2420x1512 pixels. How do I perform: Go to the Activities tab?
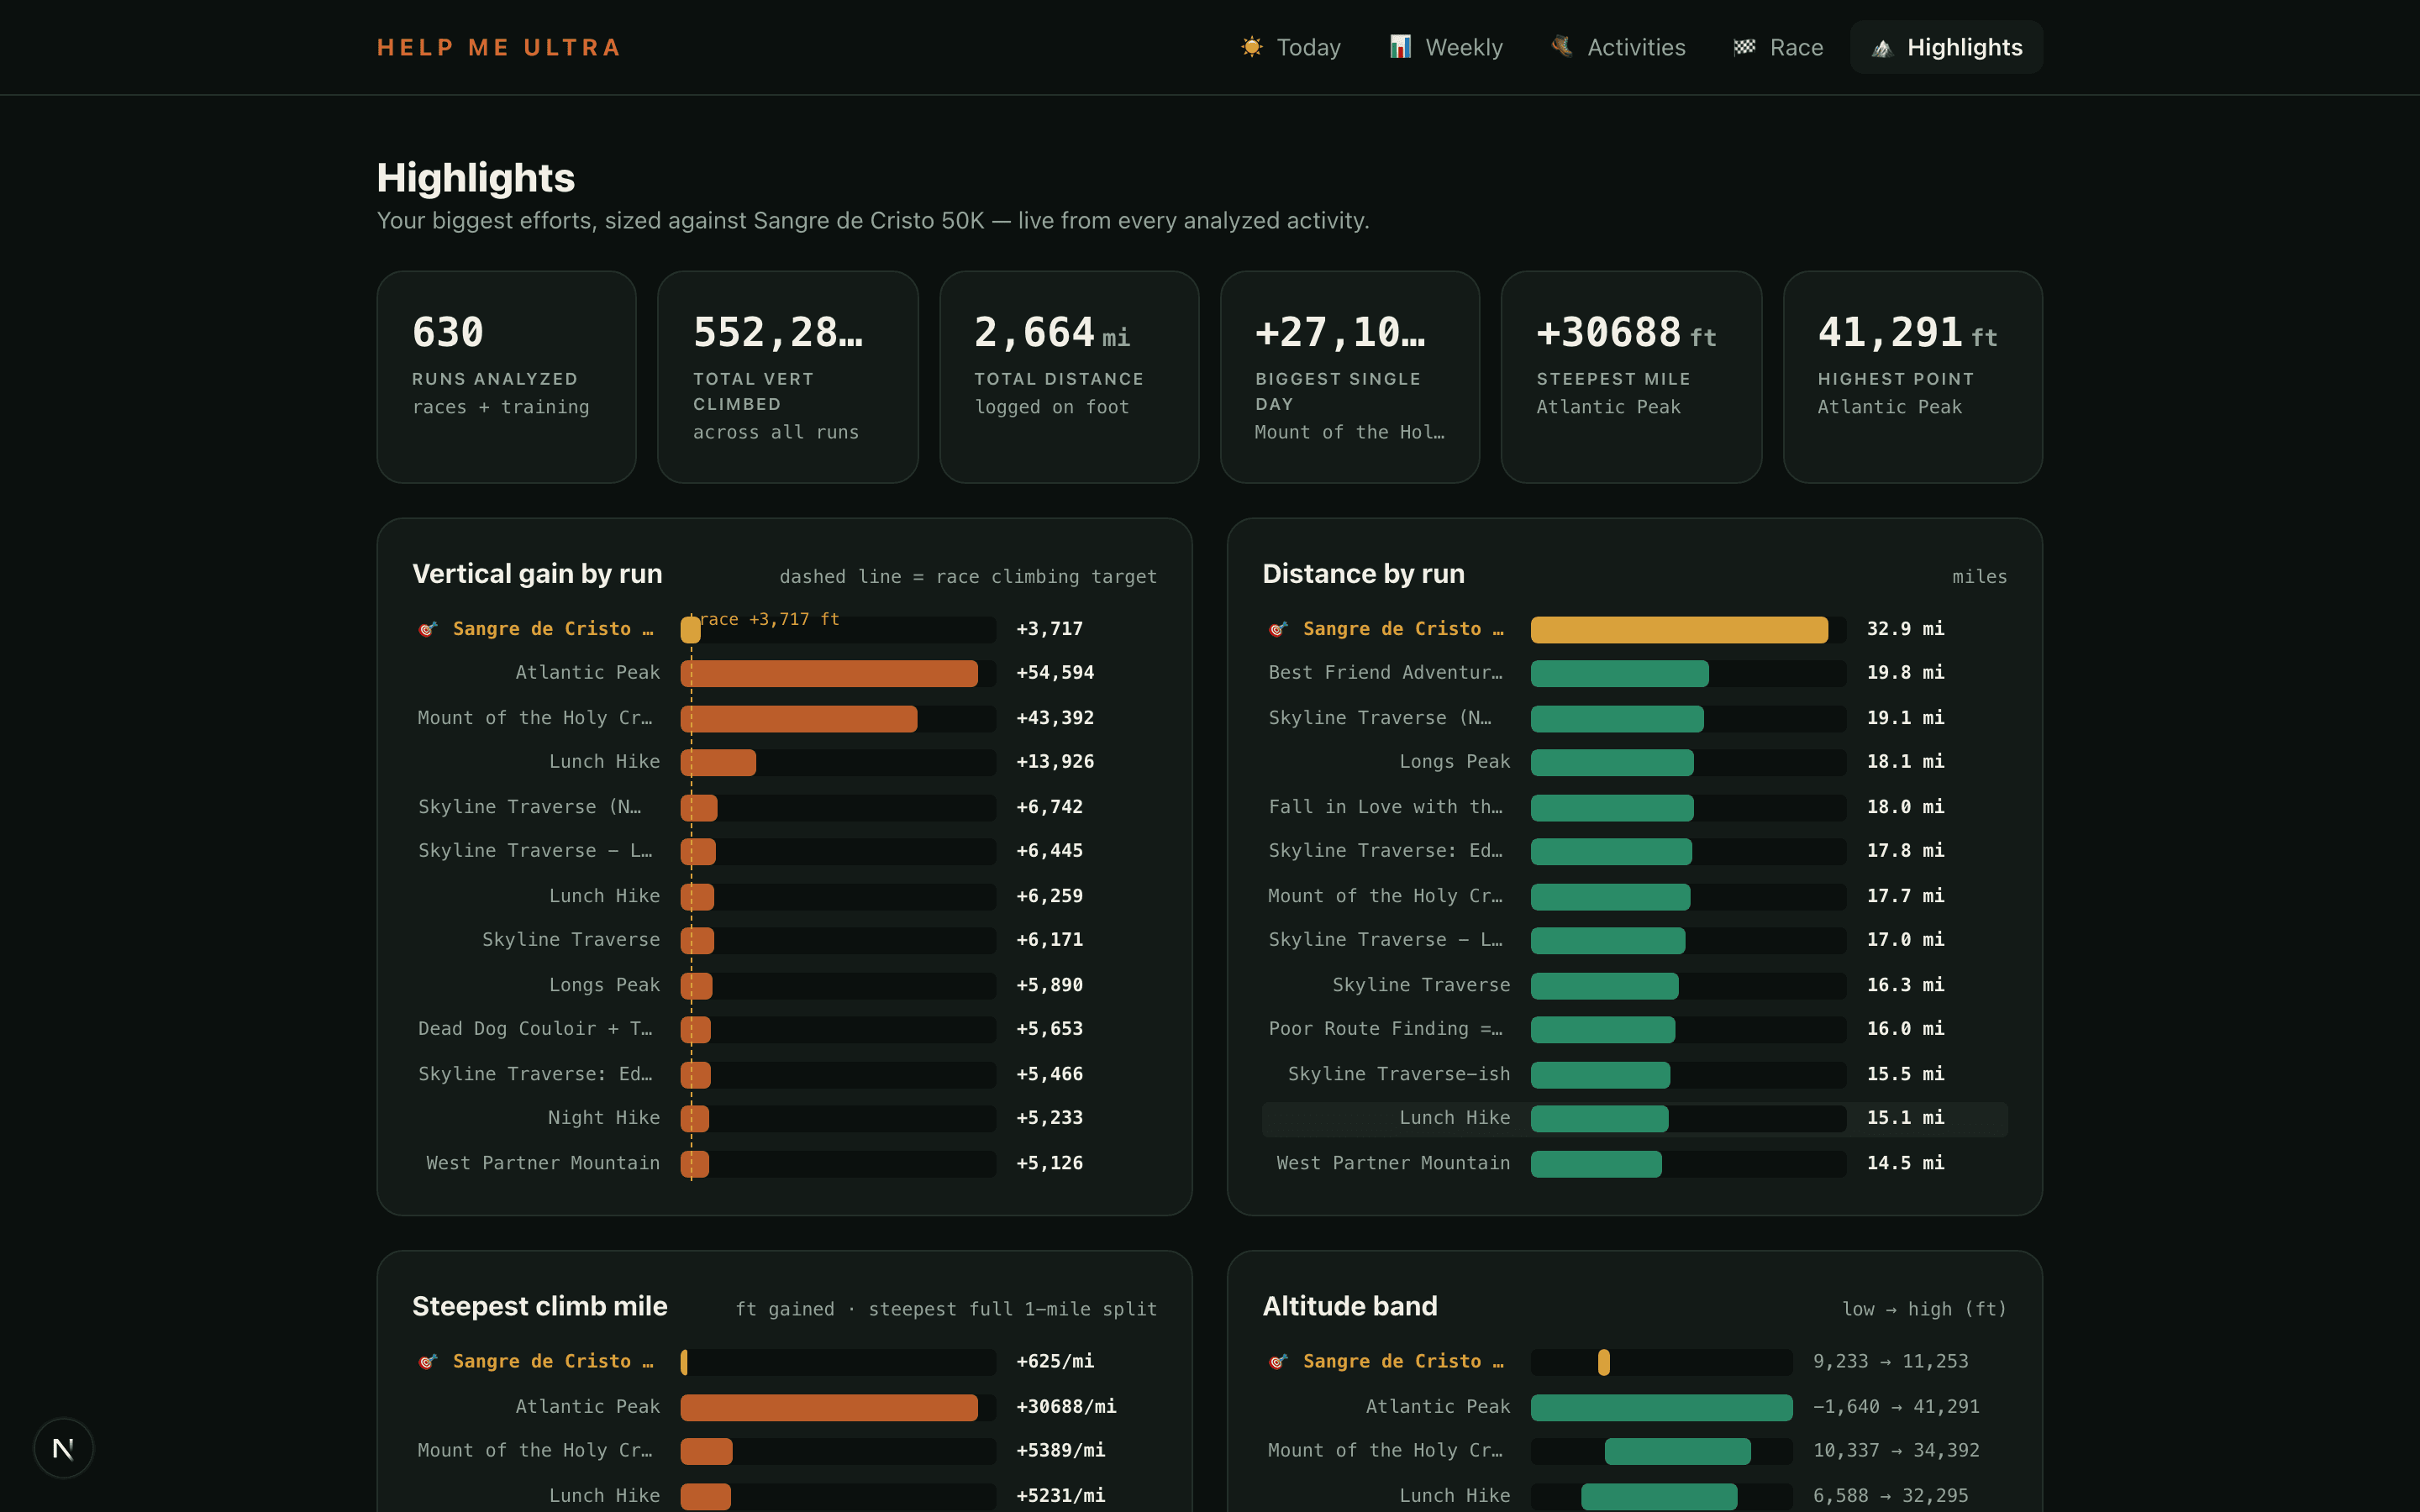click(1618, 47)
